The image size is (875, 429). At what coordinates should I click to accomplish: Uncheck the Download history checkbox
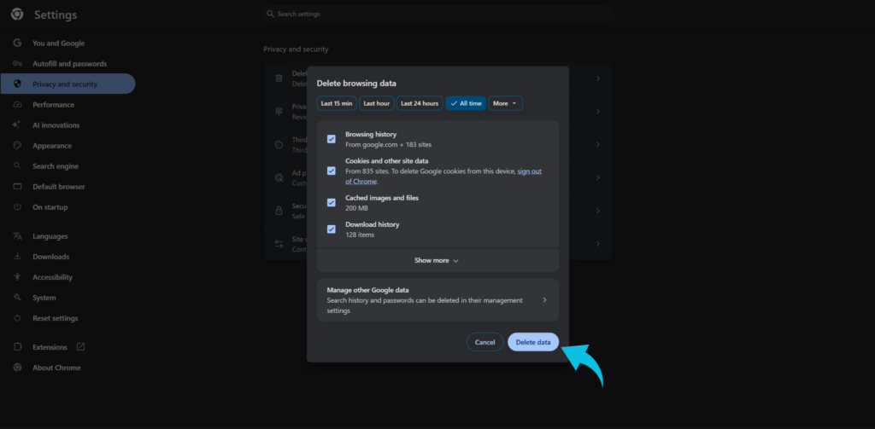click(332, 229)
